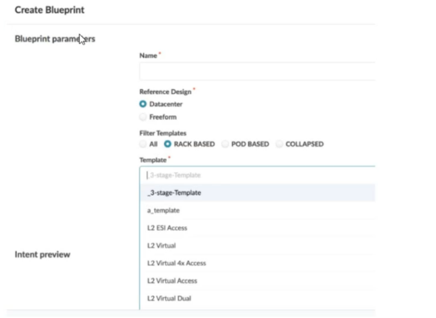436x318 pixels.
Task: Click the Reference Design field label
Action: (x=165, y=91)
